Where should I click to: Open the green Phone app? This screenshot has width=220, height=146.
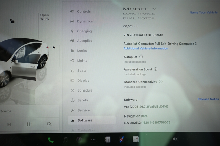51,140
